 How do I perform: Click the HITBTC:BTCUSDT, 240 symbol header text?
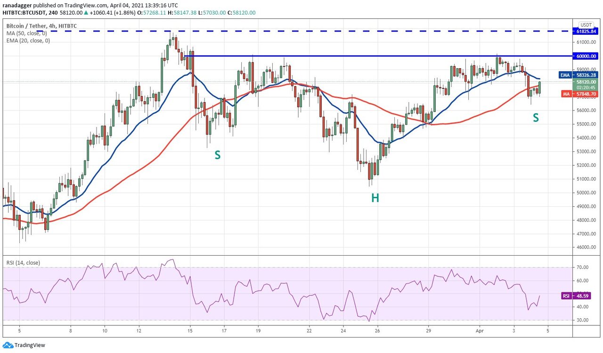coord(32,13)
